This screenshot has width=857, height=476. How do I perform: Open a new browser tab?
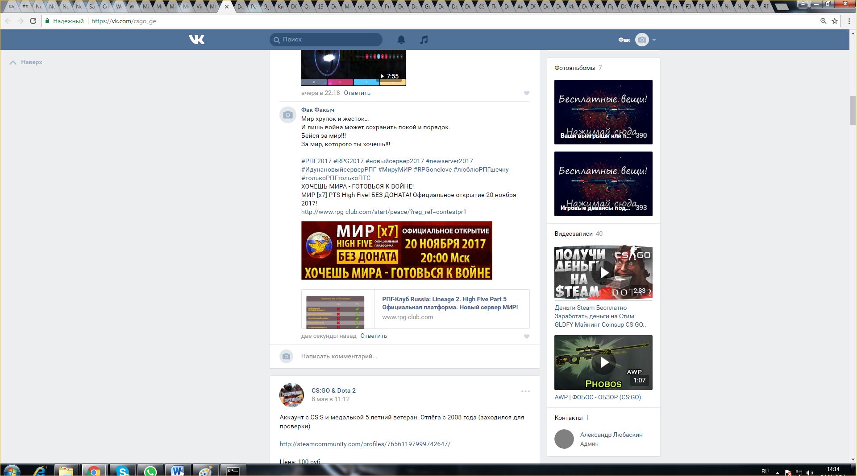[782, 7]
